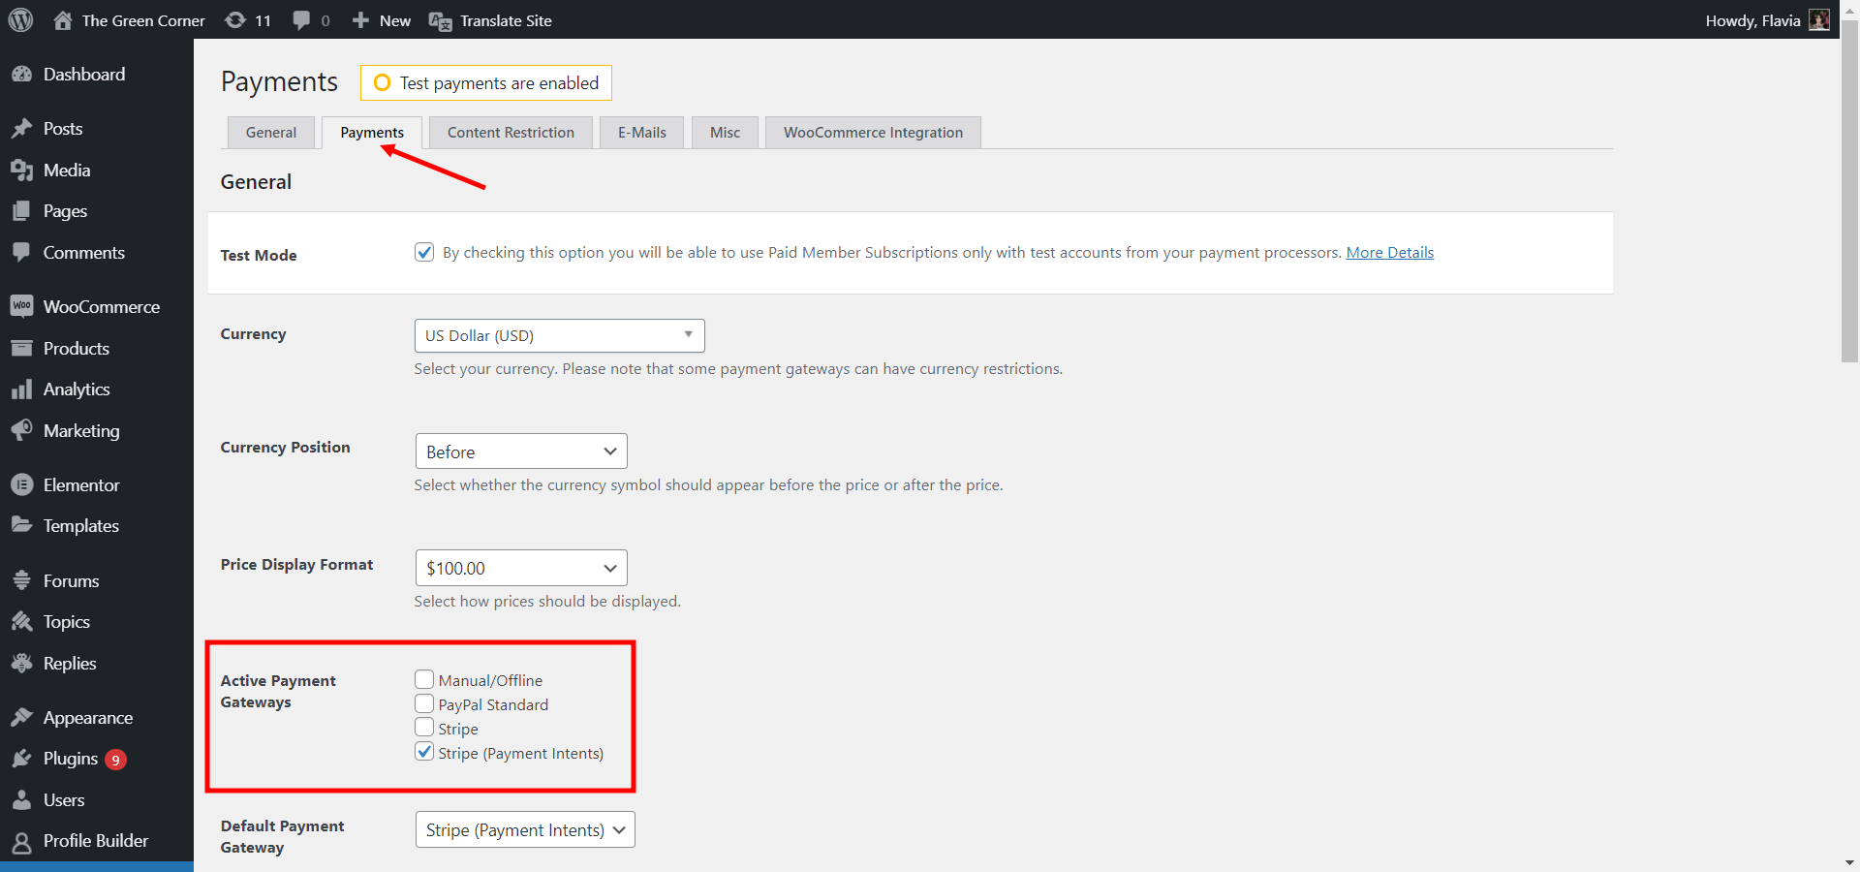Click the plugins update count badge 9
The height and width of the screenshot is (872, 1860).
[x=115, y=760]
